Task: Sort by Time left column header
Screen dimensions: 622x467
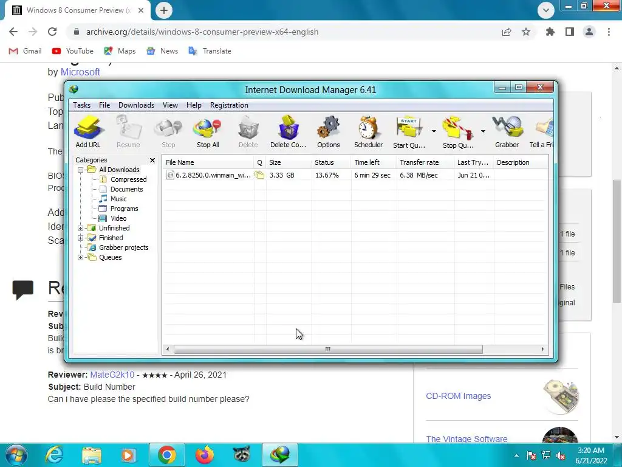Action: tap(374, 162)
